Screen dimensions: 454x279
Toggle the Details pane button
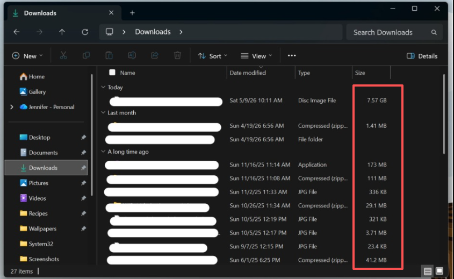click(x=422, y=56)
